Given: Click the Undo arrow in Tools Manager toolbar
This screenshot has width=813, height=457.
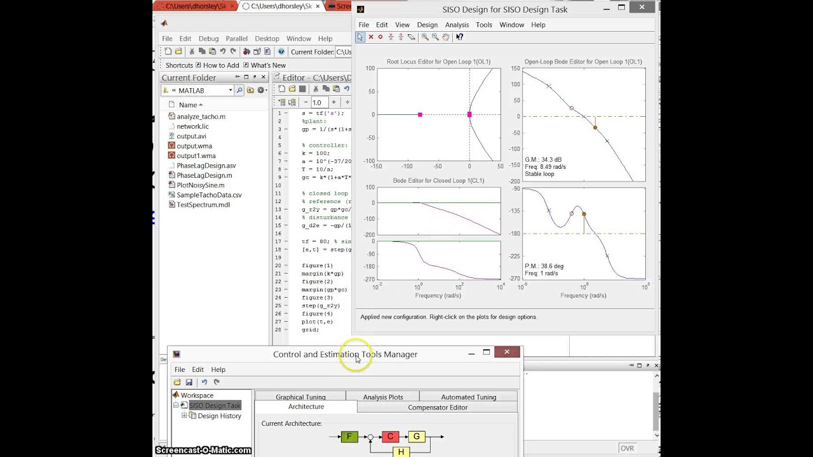Looking at the screenshot, I should (x=204, y=382).
